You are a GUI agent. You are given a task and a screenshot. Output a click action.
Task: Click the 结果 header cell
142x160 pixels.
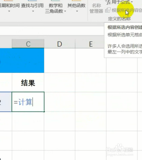tap(28, 82)
